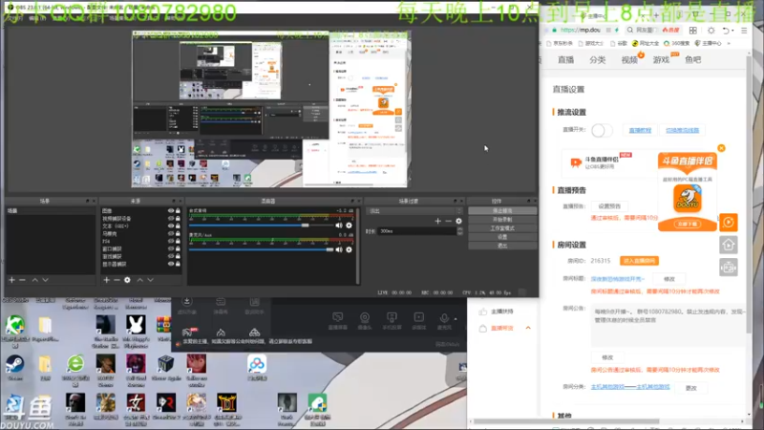Click the 300ms transition duration field
The image size is (764, 430).
[417, 231]
